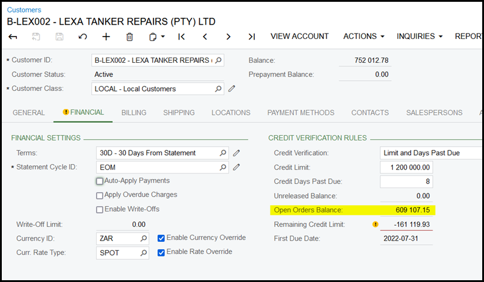Follow the Customers breadcrumb link
Viewport: 484px width, 282px height.
[24, 10]
